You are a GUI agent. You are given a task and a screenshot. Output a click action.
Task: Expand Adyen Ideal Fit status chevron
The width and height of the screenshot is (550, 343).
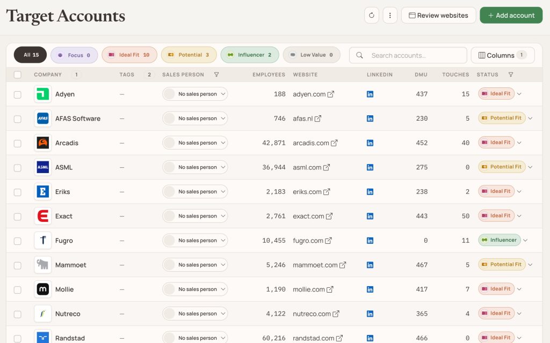tap(519, 94)
